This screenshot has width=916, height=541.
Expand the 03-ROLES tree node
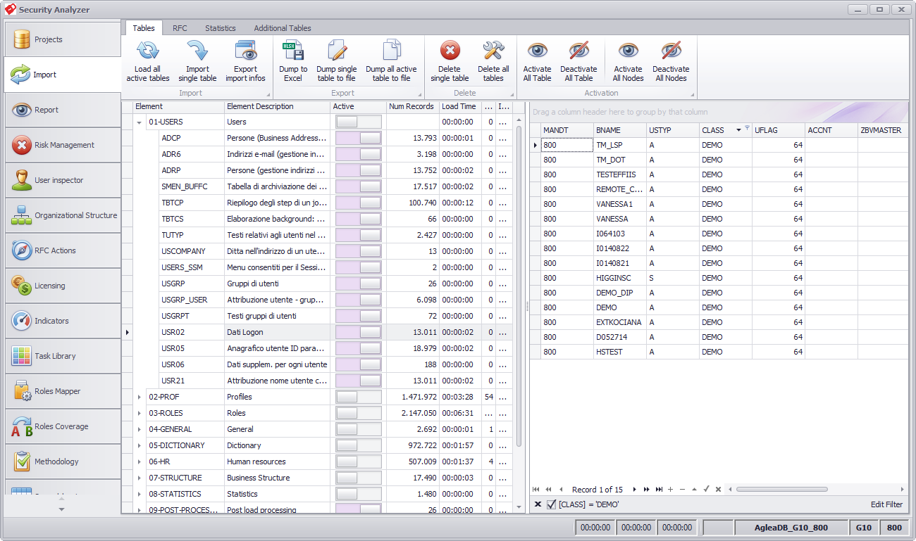pyautogui.click(x=140, y=413)
